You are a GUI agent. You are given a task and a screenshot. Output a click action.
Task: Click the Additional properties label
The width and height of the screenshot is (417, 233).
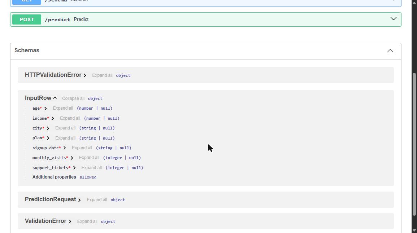click(x=54, y=177)
